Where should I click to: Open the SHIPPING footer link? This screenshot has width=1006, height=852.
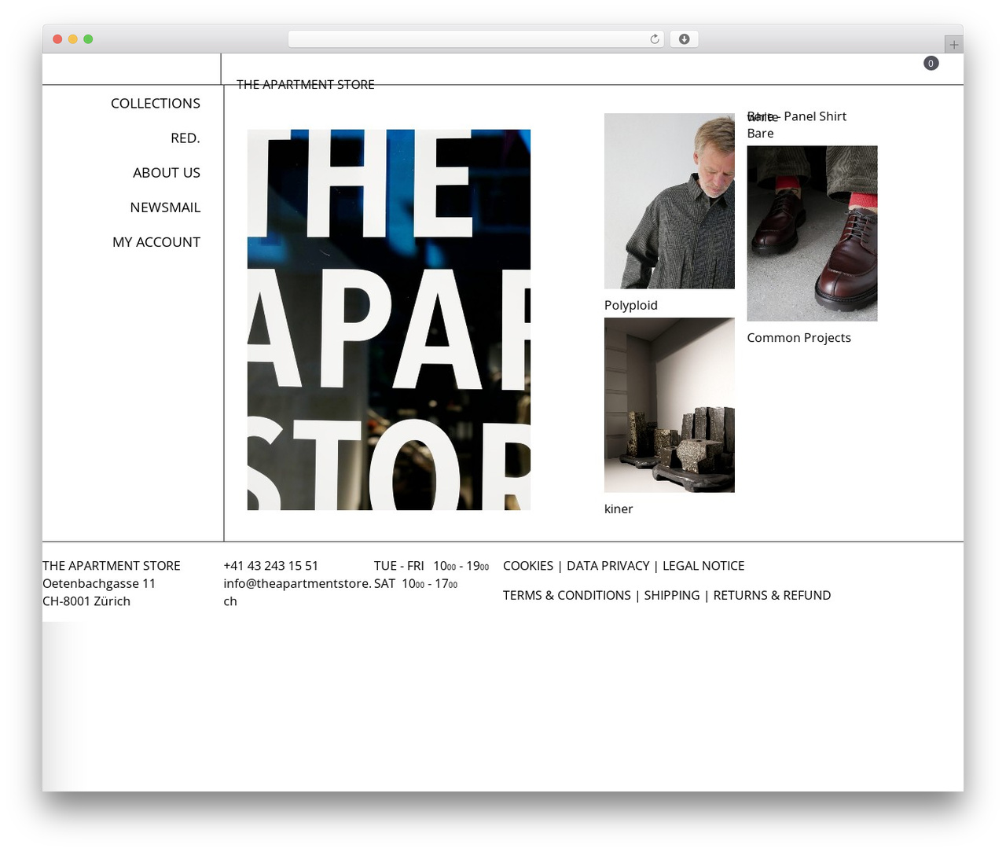pyautogui.click(x=672, y=595)
